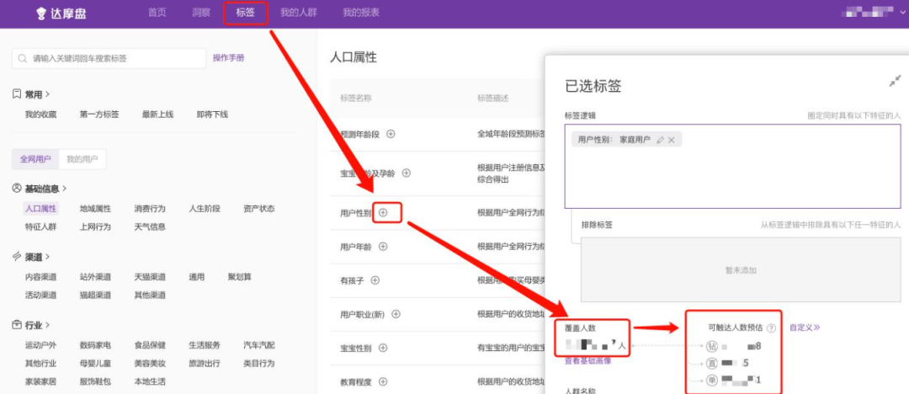
Task: Open 查看基础画像 link
Action: pos(587,361)
